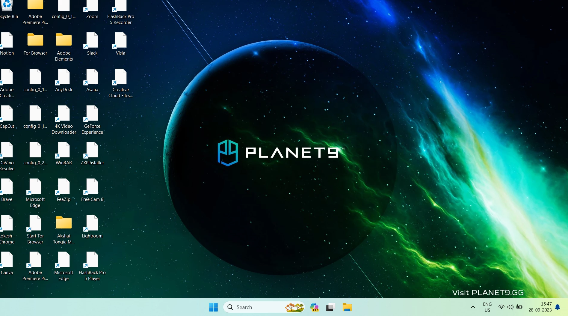Open Copilot preview from taskbar

coord(314,307)
